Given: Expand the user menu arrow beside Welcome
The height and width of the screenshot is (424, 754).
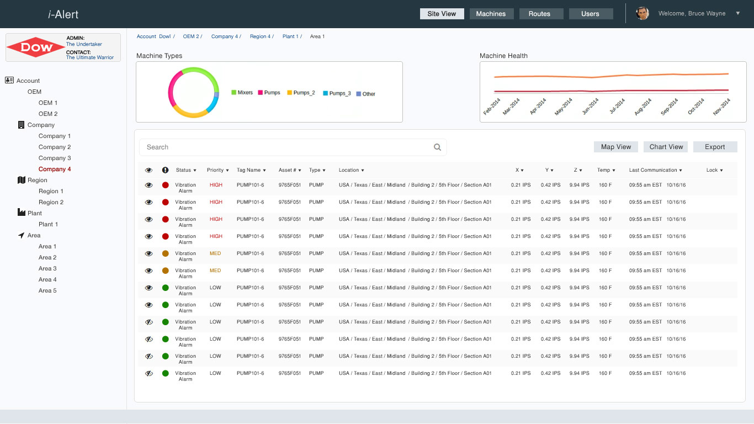Looking at the screenshot, I should pos(738,13).
